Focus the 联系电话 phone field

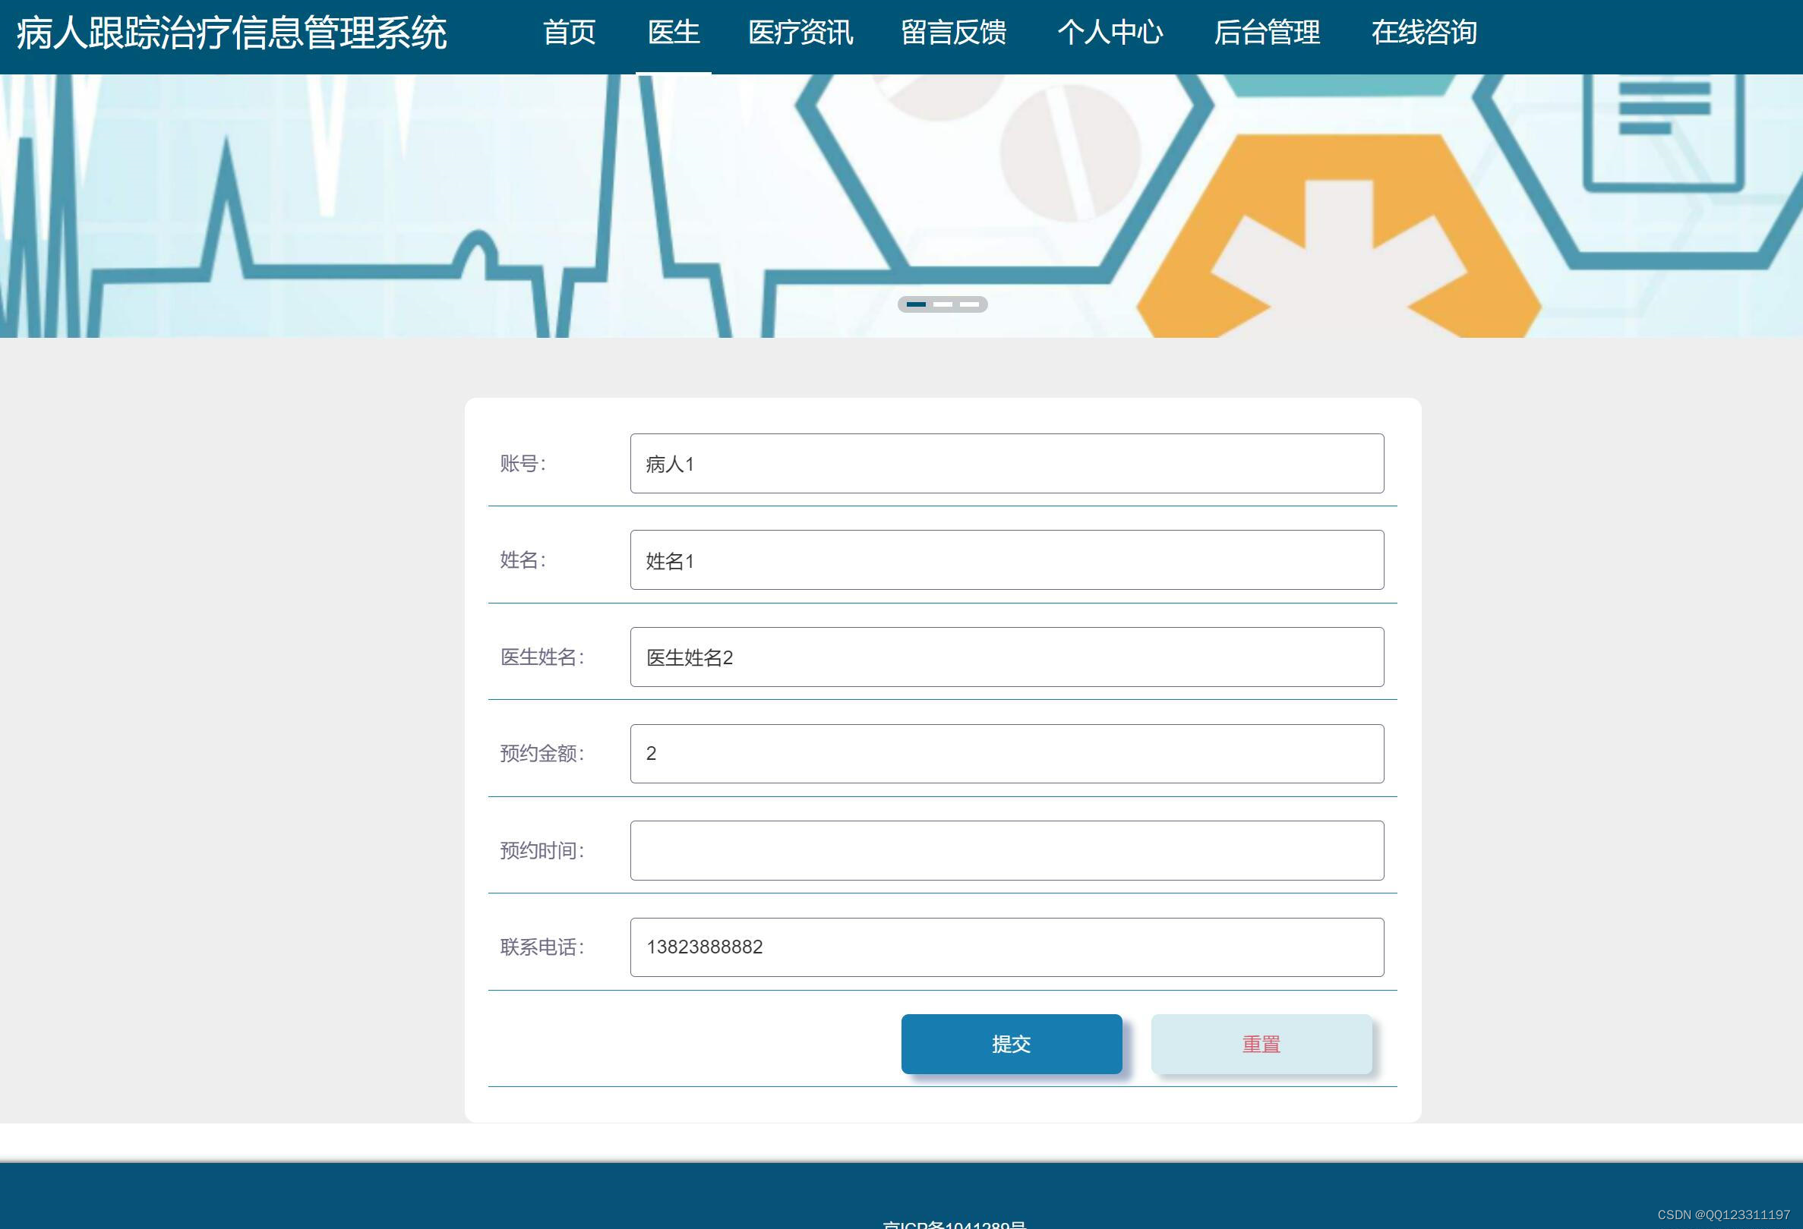[1006, 947]
